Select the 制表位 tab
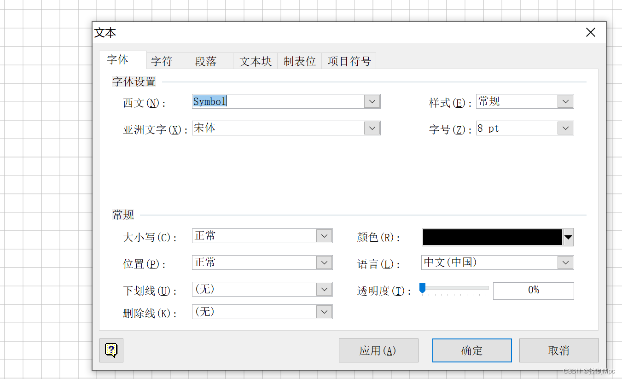 tap(299, 61)
